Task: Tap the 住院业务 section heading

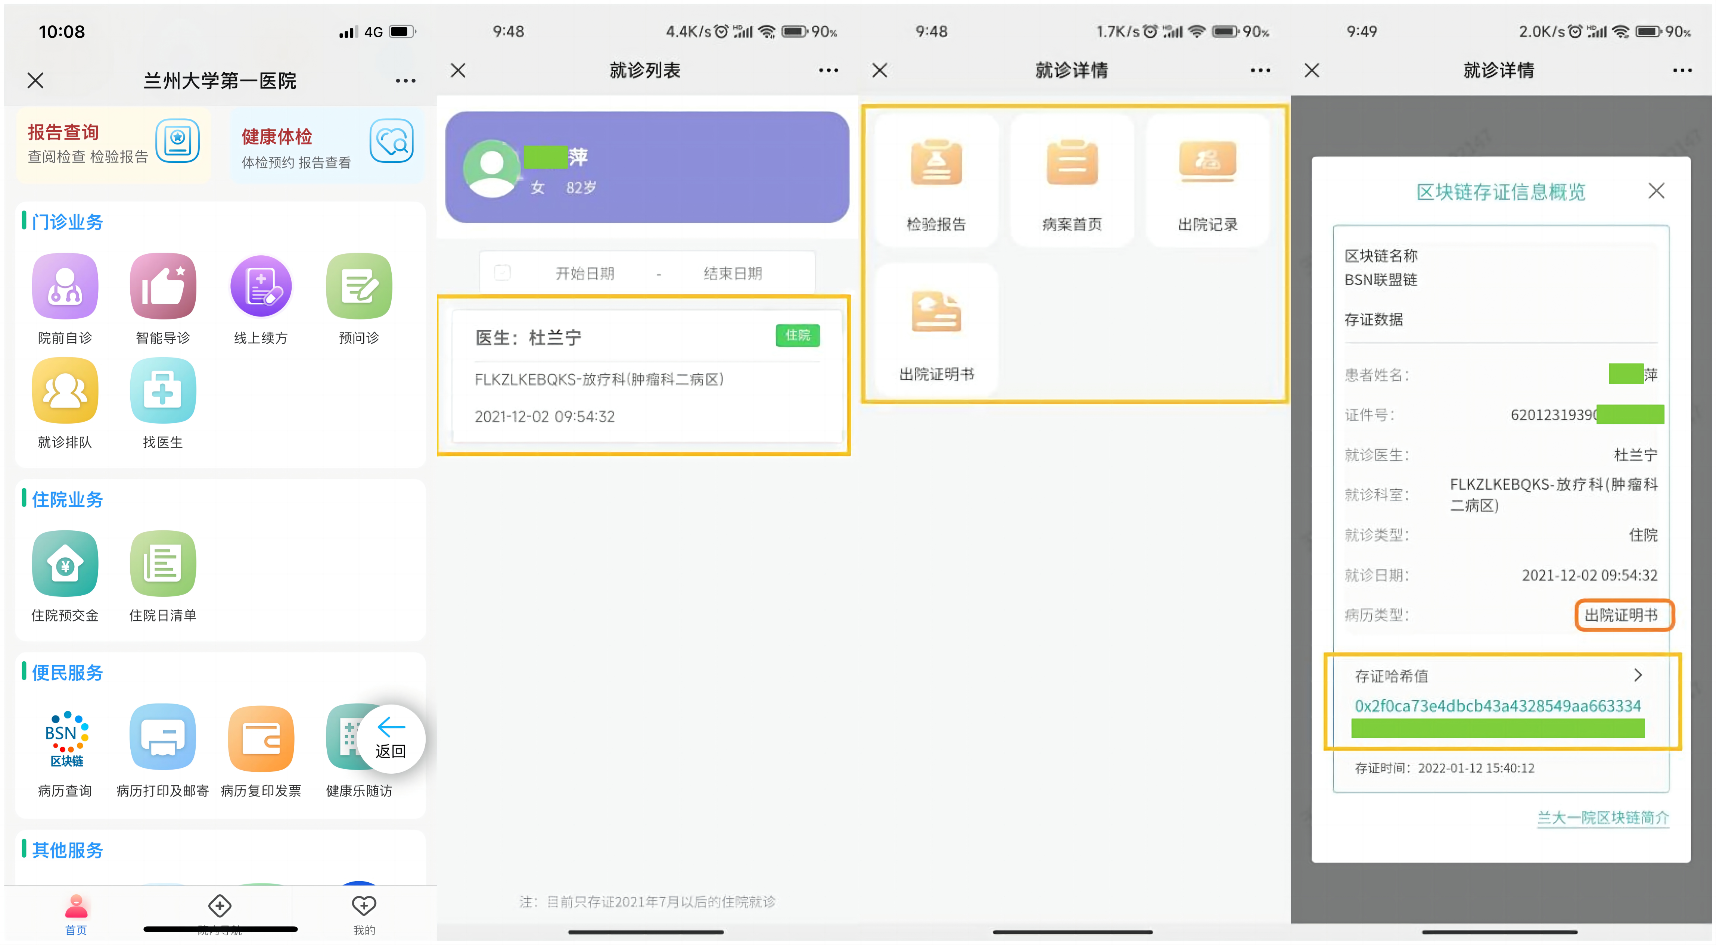Action: (67, 499)
